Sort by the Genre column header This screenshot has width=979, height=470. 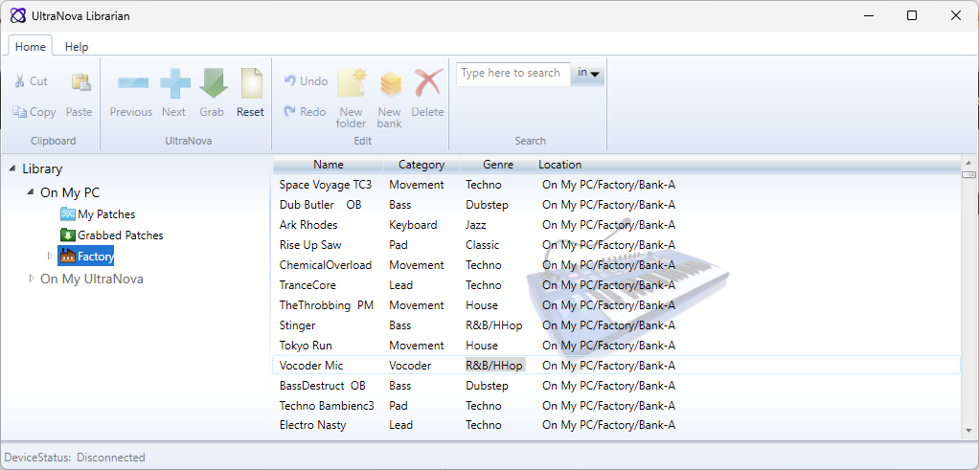pos(498,165)
